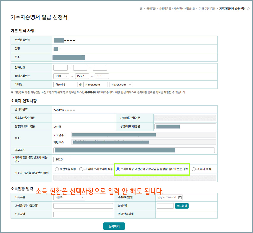Screen dimensions: 253x233
Task: Select the 그 밖의 조세조약의 적용 option
Action: pyautogui.click(x=81, y=169)
